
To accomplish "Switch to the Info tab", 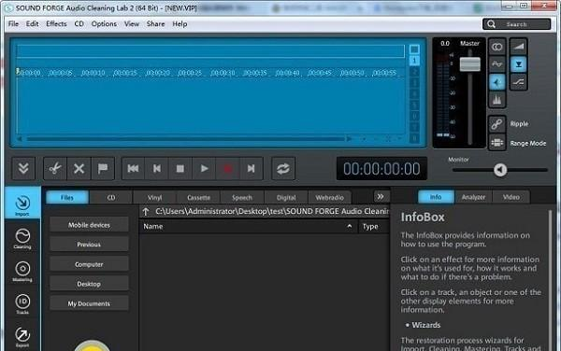I will click(436, 197).
